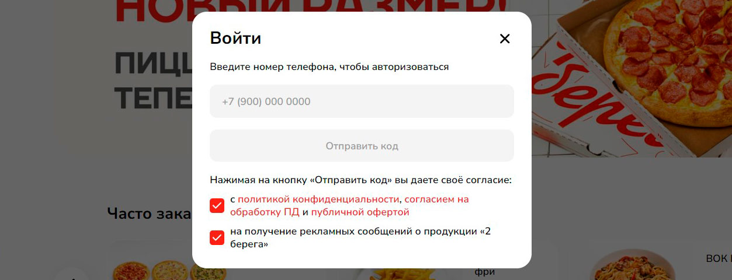Screen dimensions: 732x280
Task: Open the согласием на обработку ПД link
Action: 351,205
